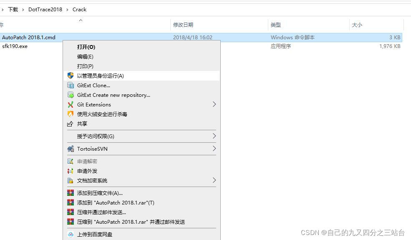411x240 pixels.
Task: Click the 文档加密系统 lock icon
Action: 70,180
